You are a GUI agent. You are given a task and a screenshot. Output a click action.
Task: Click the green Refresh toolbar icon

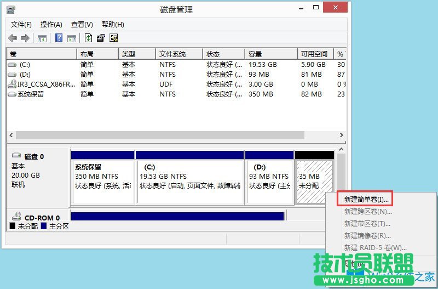[88, 38]
